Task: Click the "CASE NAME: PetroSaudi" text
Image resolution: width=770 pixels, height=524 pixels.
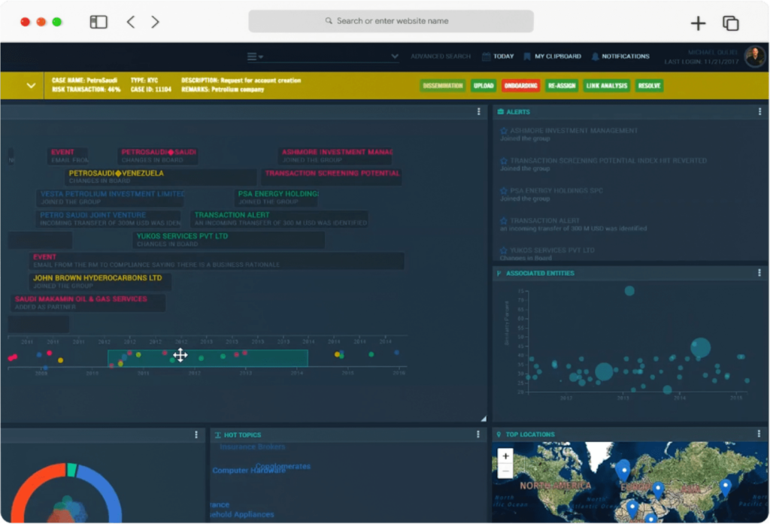Action: (x=84, y=80)
